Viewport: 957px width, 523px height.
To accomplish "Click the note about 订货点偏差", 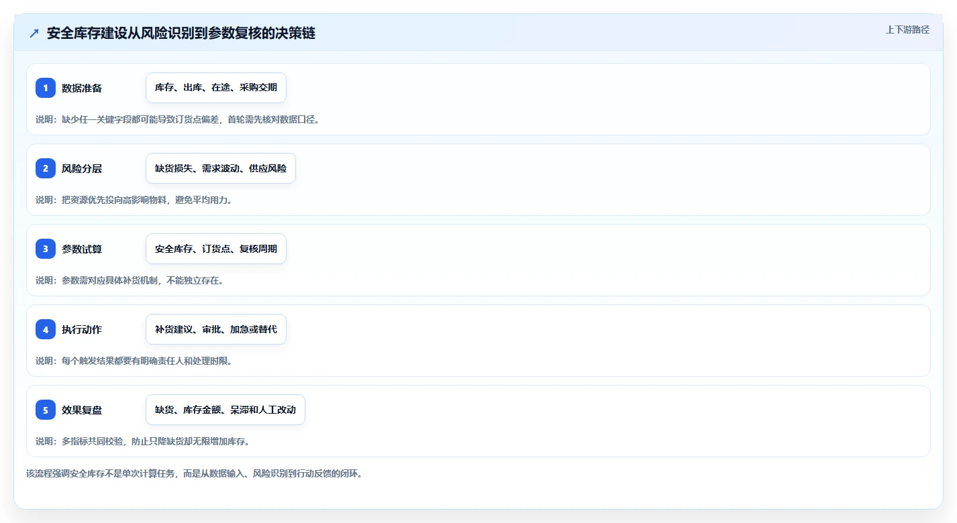I will click(x=178, y=119).
